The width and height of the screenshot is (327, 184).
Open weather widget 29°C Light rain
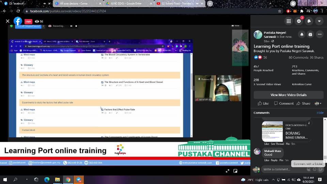click(x=255, y=180)
